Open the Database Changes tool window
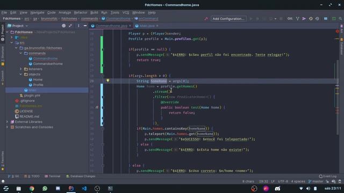The image size is (344, 193). (x=81, y=176)
